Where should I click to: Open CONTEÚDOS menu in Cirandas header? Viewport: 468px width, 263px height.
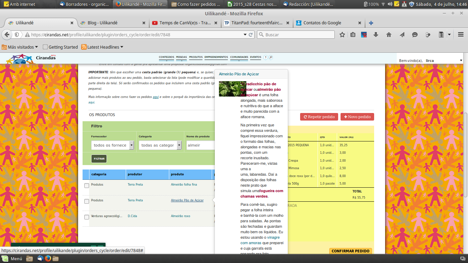click(x=167, y=57)
